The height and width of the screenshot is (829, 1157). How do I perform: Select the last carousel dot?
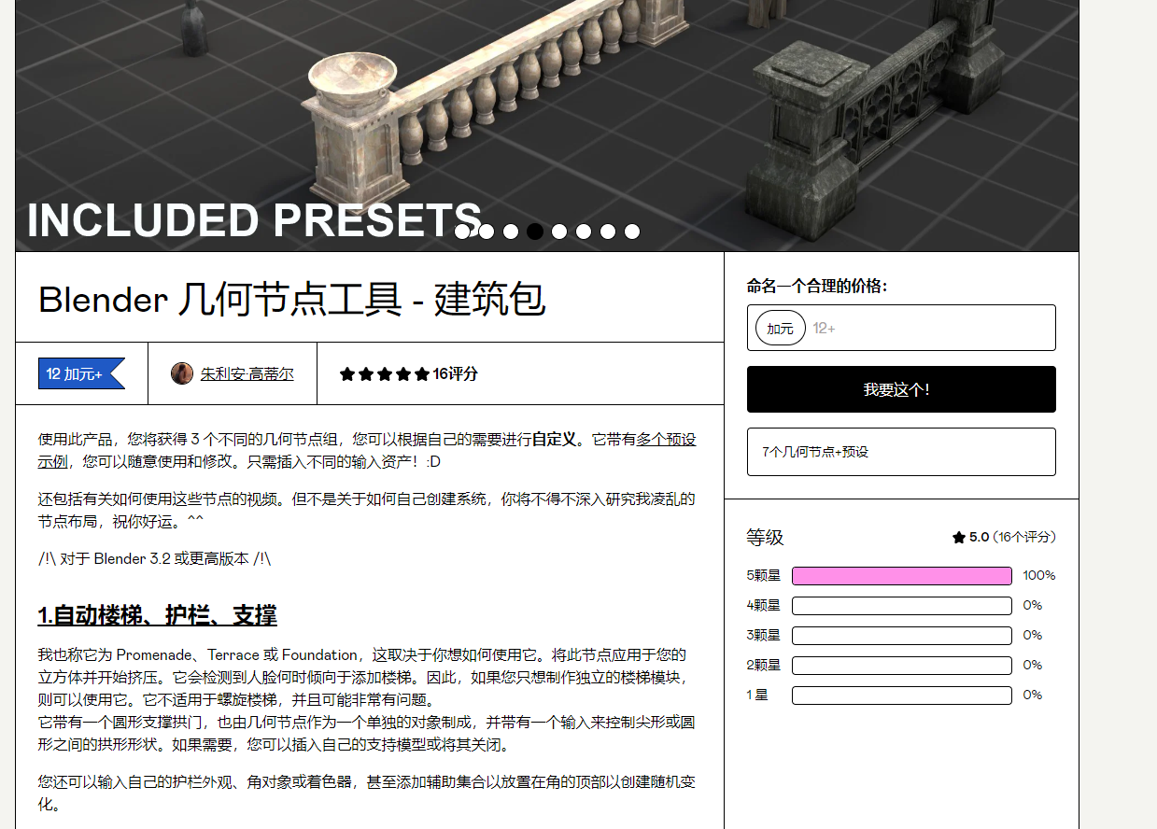pos(632,232)
